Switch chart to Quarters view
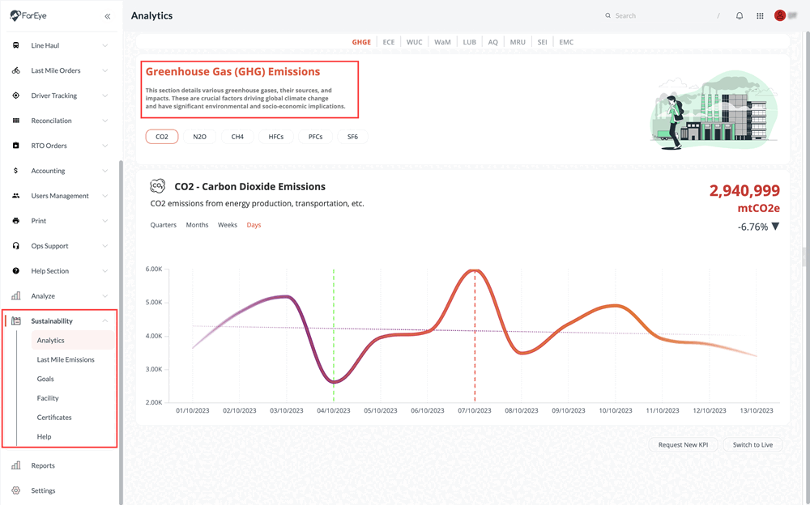 pyautogui.click(x=164, y=225)
